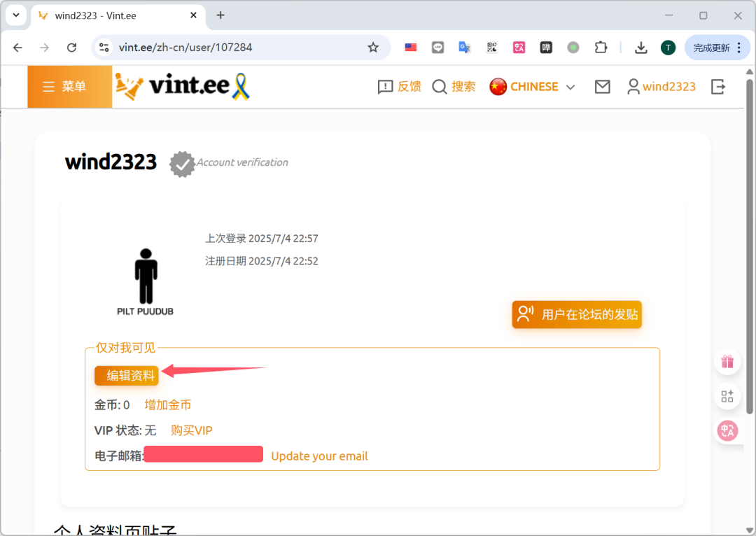The width and height of the screenshot is (756, 536).
Task: Open the 反馈 feedback link
Action: [399, 87]
